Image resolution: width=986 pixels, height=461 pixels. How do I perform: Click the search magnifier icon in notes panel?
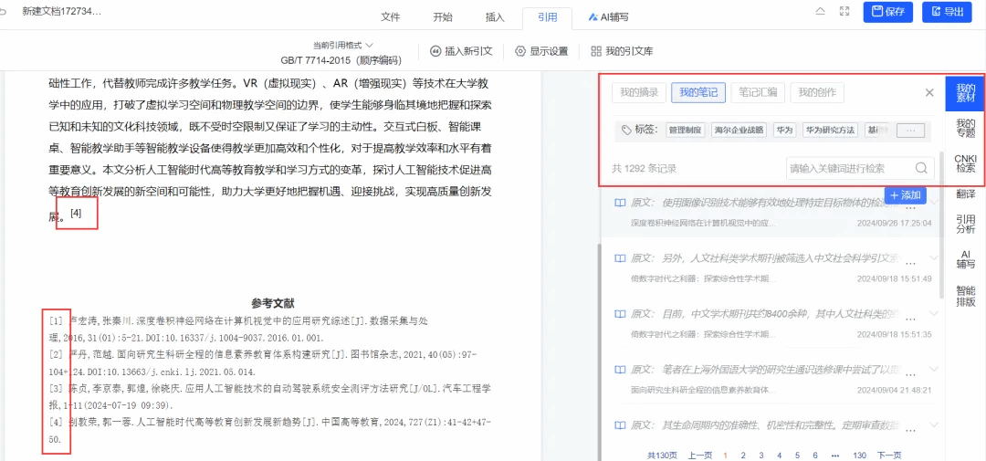click(x=921, y=168)
